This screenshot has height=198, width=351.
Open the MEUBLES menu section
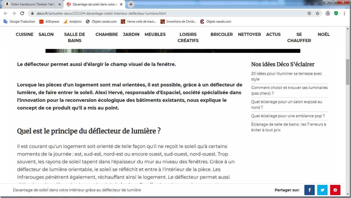pos(155,35)
